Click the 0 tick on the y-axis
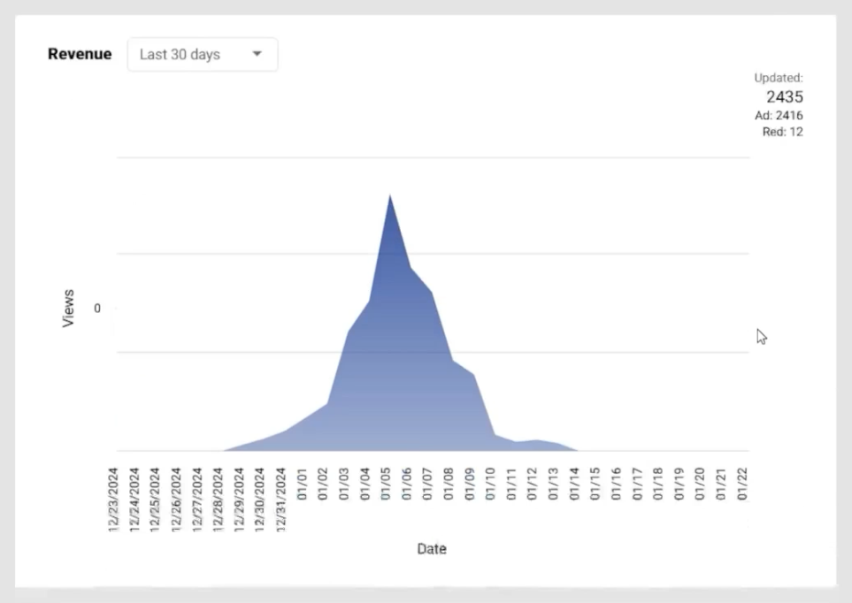Image resolution: width=852 pixels, height=603 pixels. [x=97, y=309]
